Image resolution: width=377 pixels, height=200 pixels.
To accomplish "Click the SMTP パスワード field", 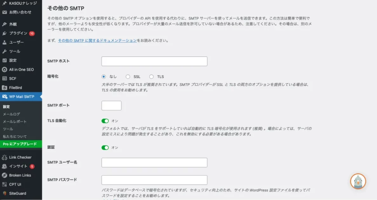I will (x=154, y=180).
